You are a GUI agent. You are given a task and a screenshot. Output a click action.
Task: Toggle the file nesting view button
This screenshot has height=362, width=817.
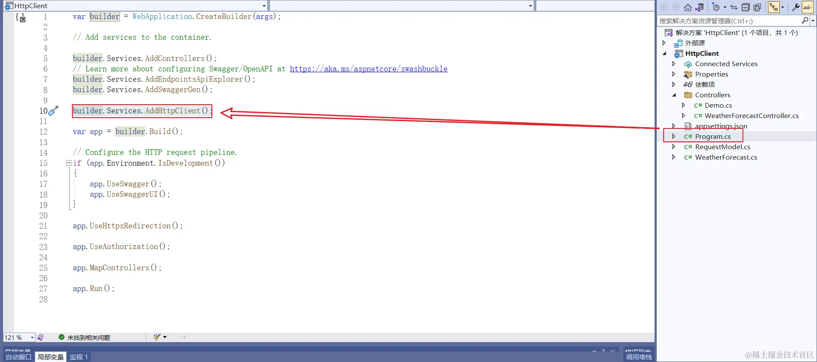click(774, 7)
